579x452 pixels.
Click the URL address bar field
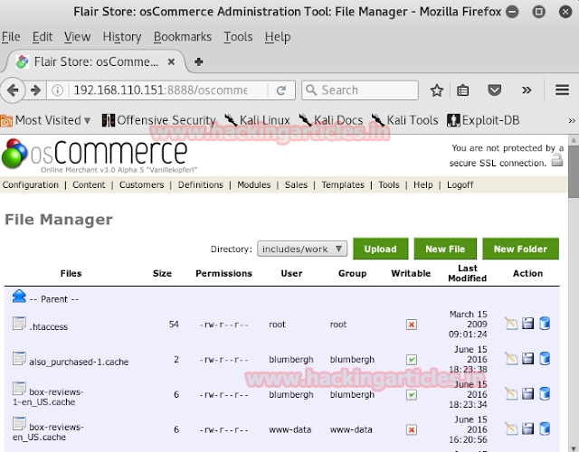coord(161,90)
